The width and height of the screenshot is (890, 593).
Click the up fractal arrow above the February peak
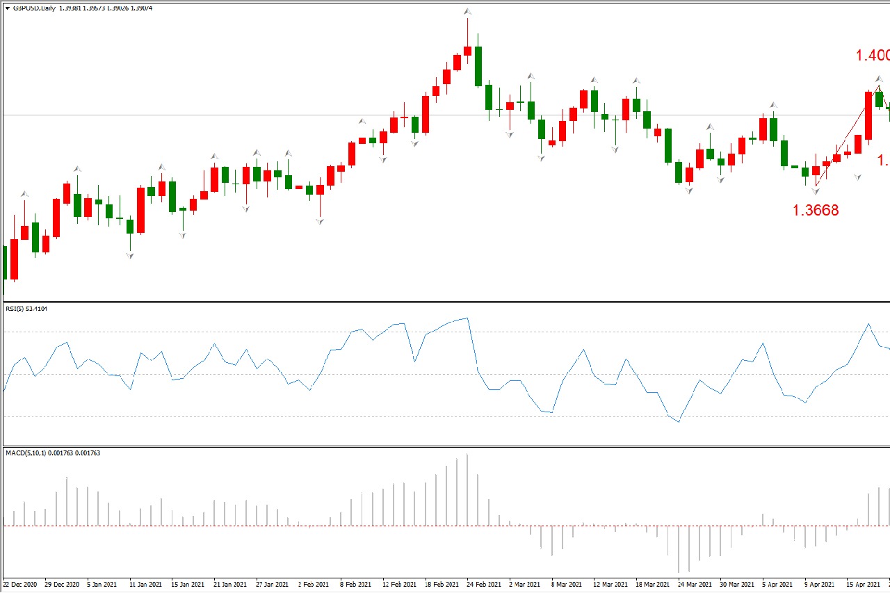[468, 12]
